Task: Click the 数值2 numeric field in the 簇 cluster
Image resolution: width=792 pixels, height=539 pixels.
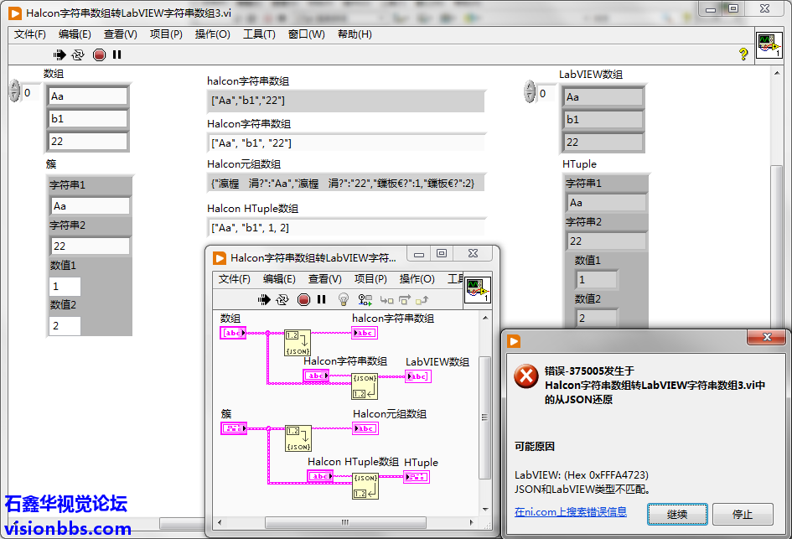Action: pyautogui.click(x=65, y=326)
